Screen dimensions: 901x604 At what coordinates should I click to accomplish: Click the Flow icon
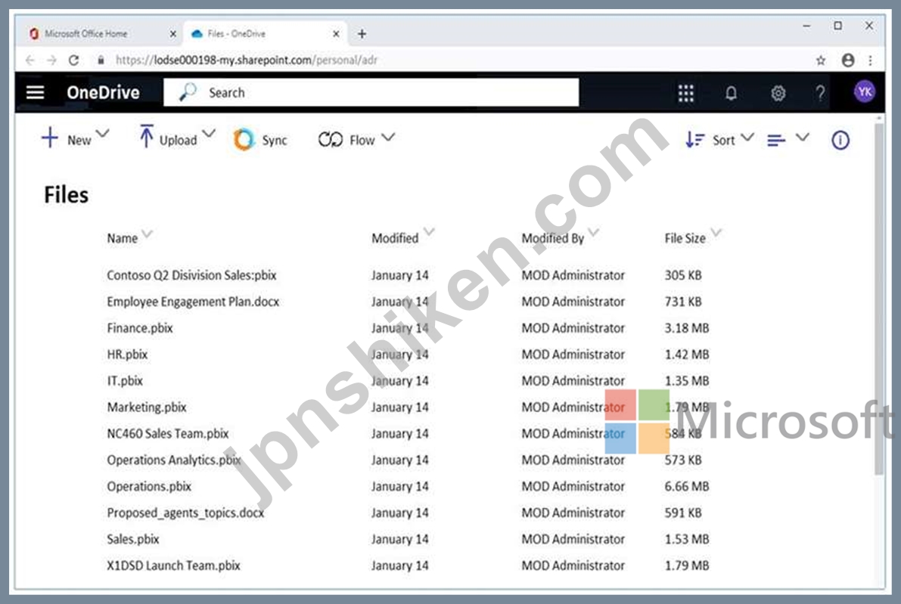(x=331, y=140)
